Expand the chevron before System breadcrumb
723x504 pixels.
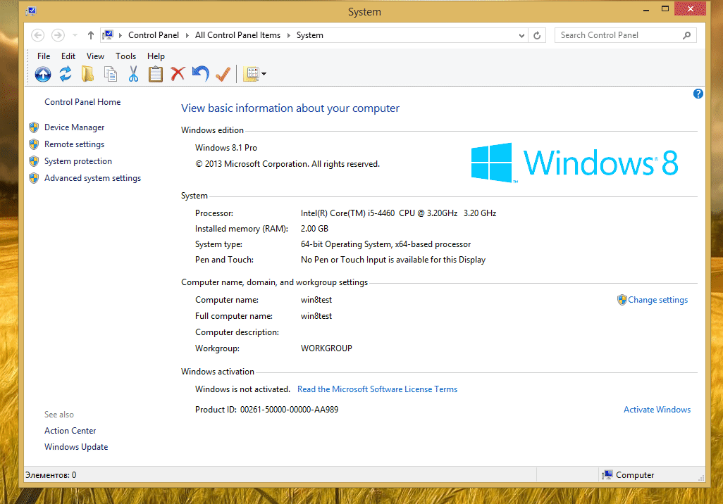tap(289, 35)
